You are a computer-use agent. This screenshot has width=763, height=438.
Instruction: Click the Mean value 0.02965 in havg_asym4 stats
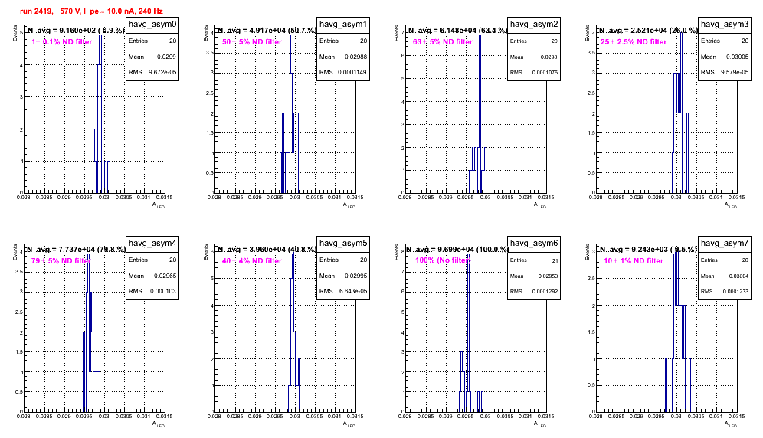(x=165, y=276)
